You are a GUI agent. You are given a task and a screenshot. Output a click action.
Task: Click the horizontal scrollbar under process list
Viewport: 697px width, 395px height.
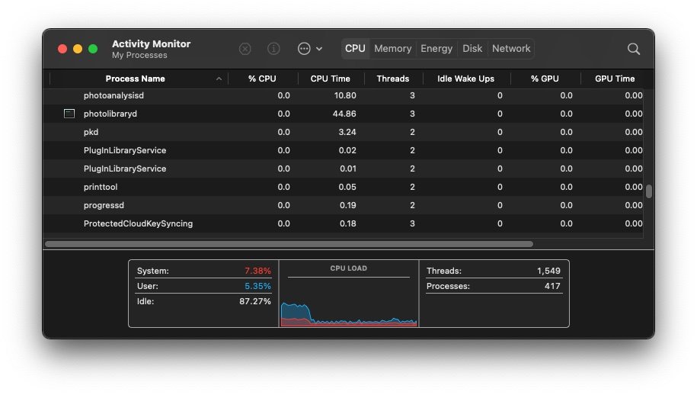289,244
